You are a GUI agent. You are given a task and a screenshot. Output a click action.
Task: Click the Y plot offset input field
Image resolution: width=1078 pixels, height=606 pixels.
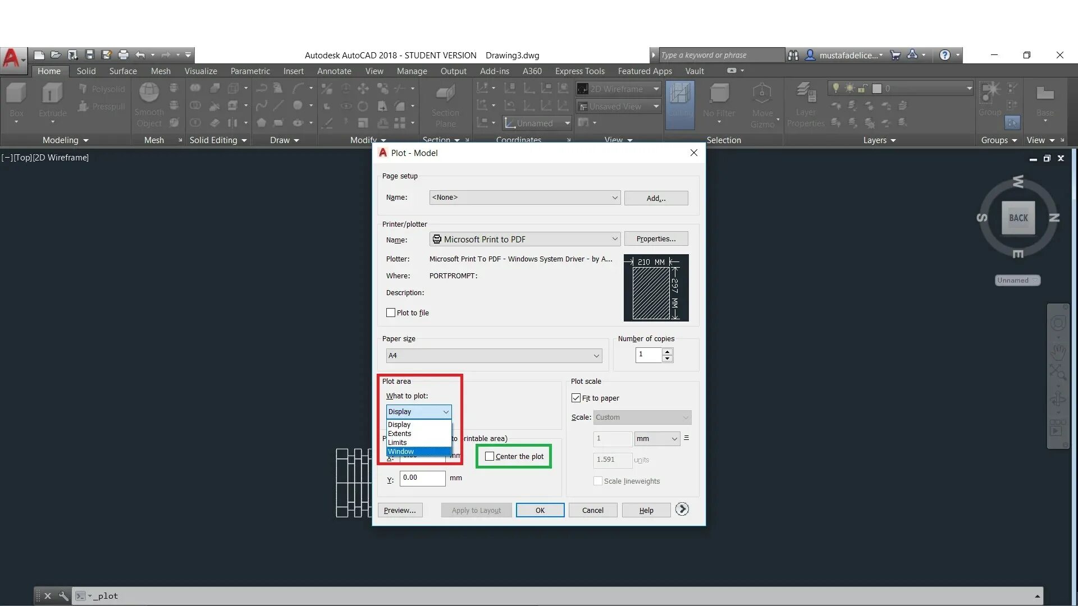422,478
